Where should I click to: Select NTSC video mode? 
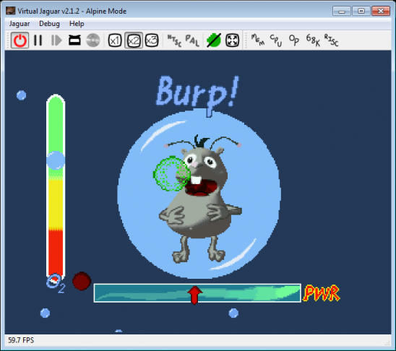pos(174,40)
